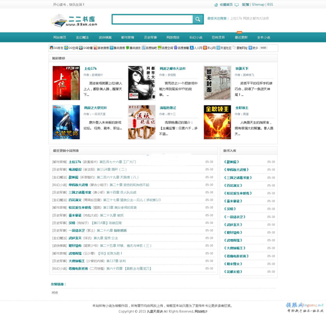326x316 pixels.
Task: Open the 恐怖灵异 category
Action: 218,37
